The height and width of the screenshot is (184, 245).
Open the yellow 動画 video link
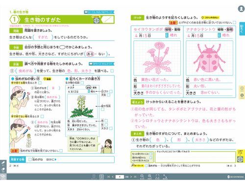tap(47, 79)
